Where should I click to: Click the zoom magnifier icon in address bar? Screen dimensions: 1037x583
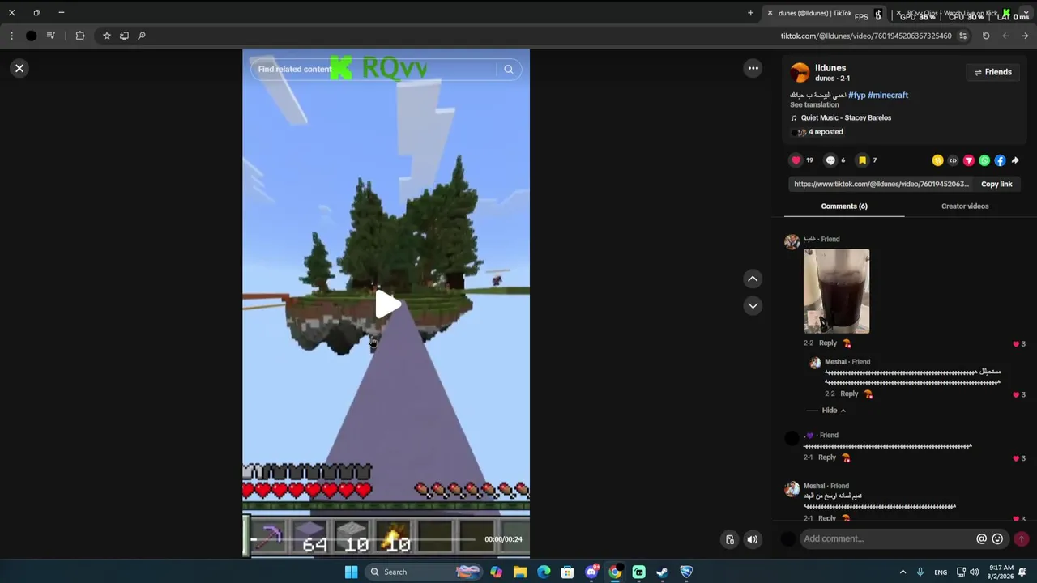point(142,36)
